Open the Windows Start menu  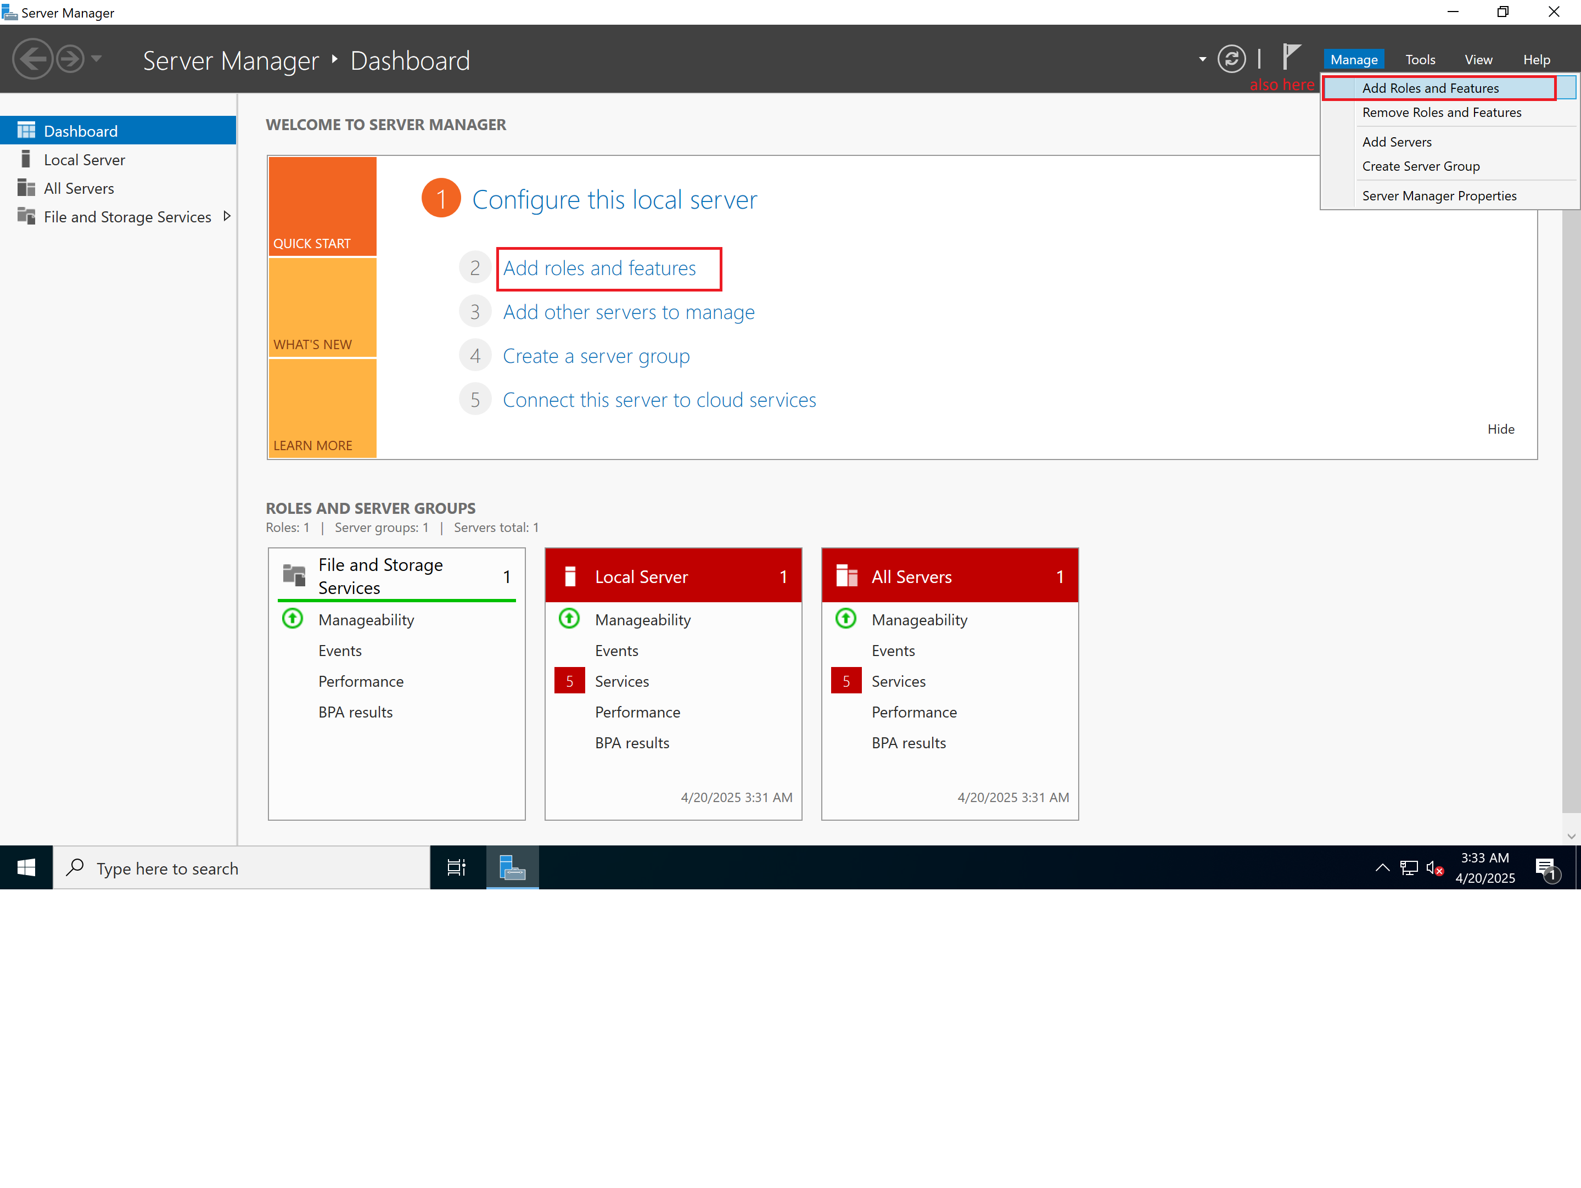click(x=26, y=868)
